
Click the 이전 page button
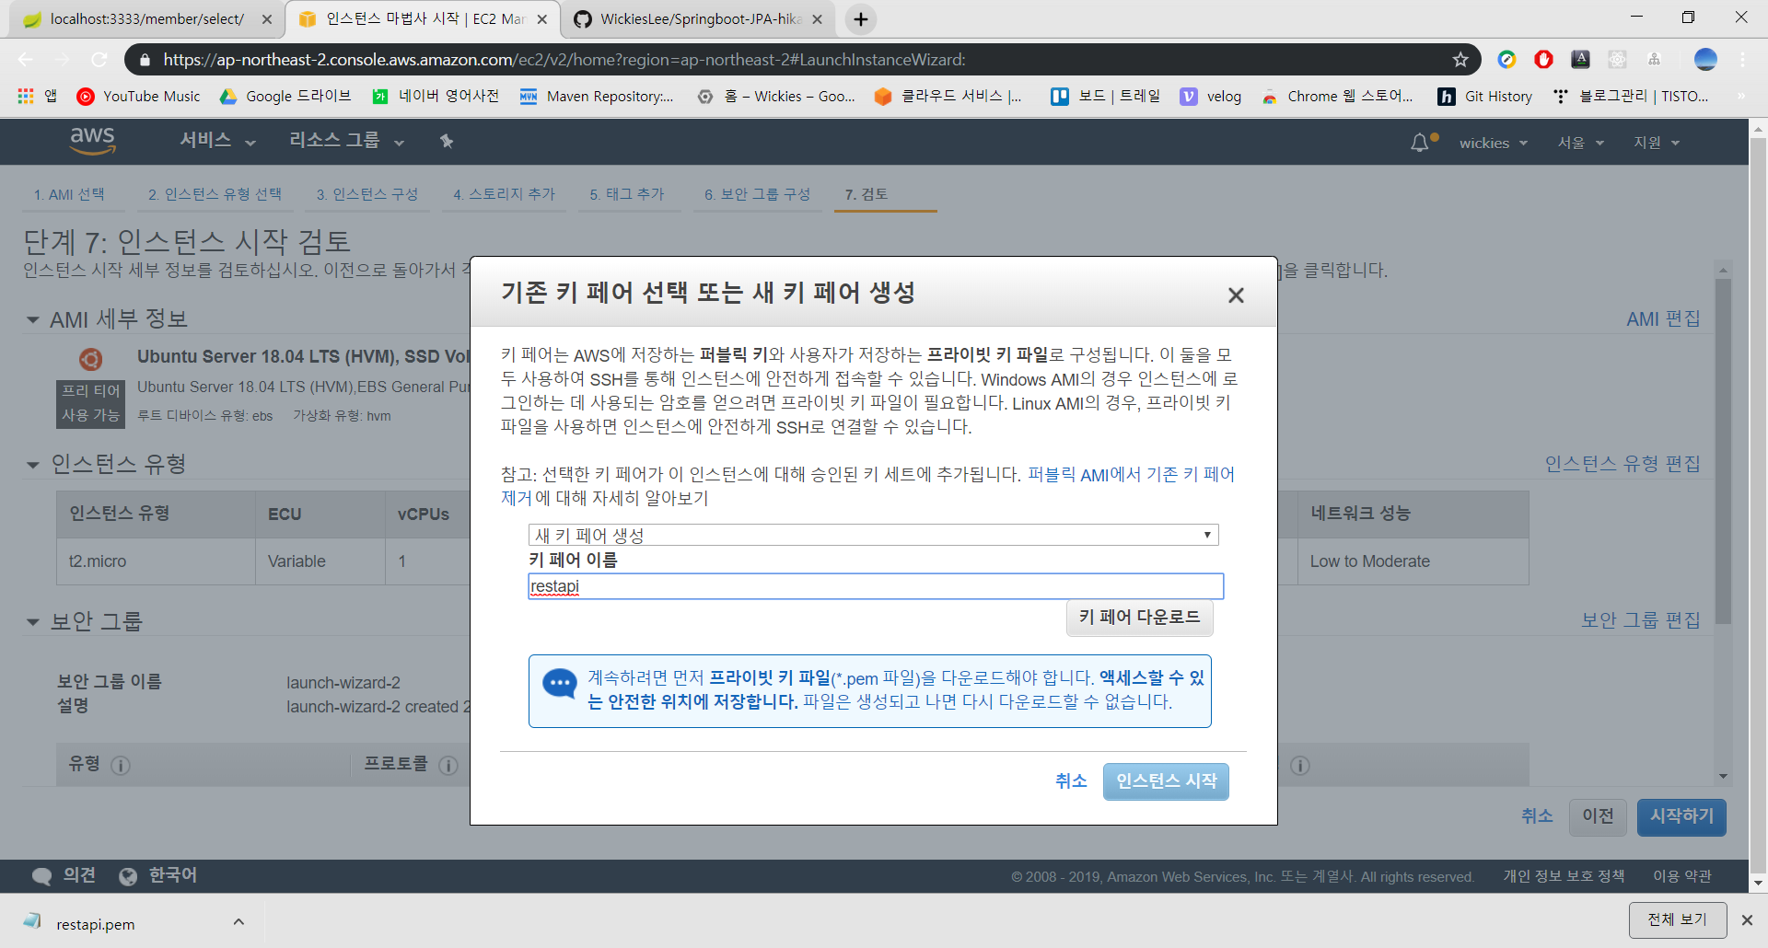pyautogui.click(x=1598, y=816)
